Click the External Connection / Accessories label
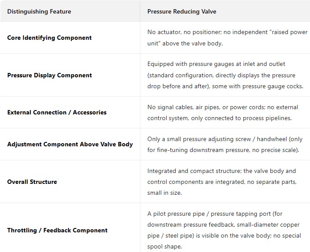 (x=57, y=112)
